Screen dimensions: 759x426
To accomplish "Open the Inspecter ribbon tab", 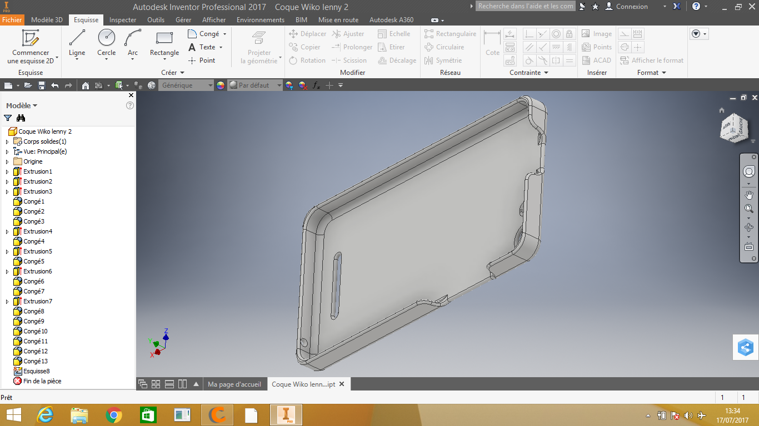I will [x=123, y=20].
